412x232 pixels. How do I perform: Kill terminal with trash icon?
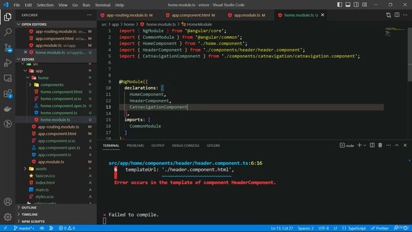[380, 145]
